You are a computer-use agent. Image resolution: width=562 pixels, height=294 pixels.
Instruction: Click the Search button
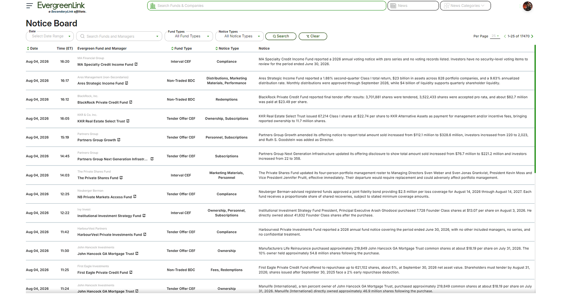pyautogui.click(x=281, y=36)
